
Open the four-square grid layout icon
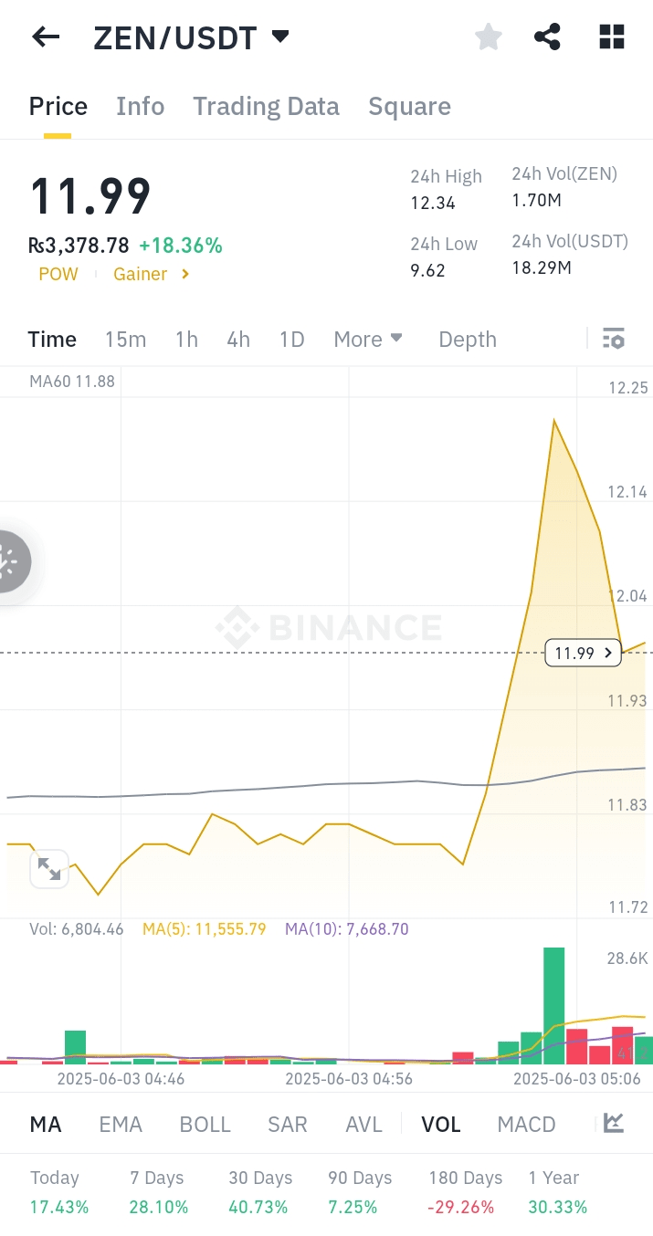[x=611, y=37]
